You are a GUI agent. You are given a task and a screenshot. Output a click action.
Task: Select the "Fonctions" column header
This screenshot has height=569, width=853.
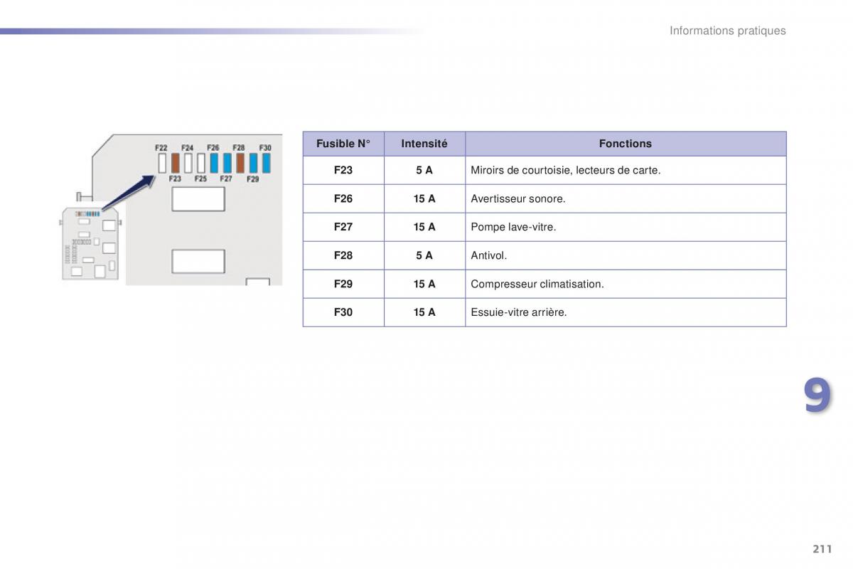(x=625, y=144)
